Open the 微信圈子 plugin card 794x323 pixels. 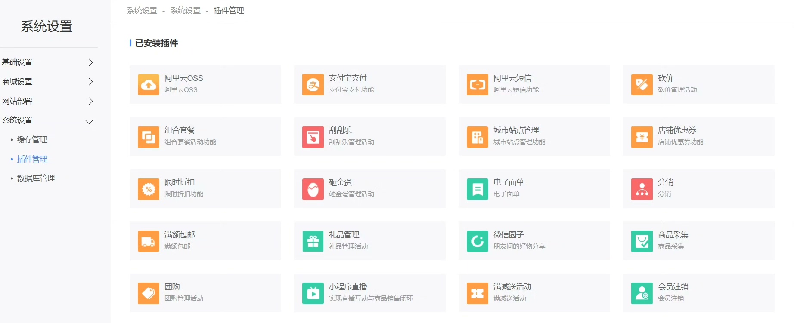534,241
